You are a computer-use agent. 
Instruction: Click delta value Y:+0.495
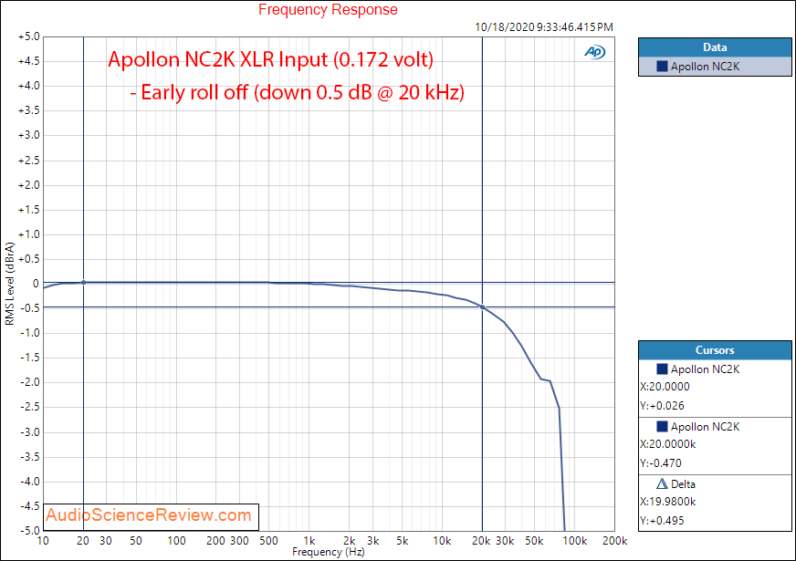662,521
